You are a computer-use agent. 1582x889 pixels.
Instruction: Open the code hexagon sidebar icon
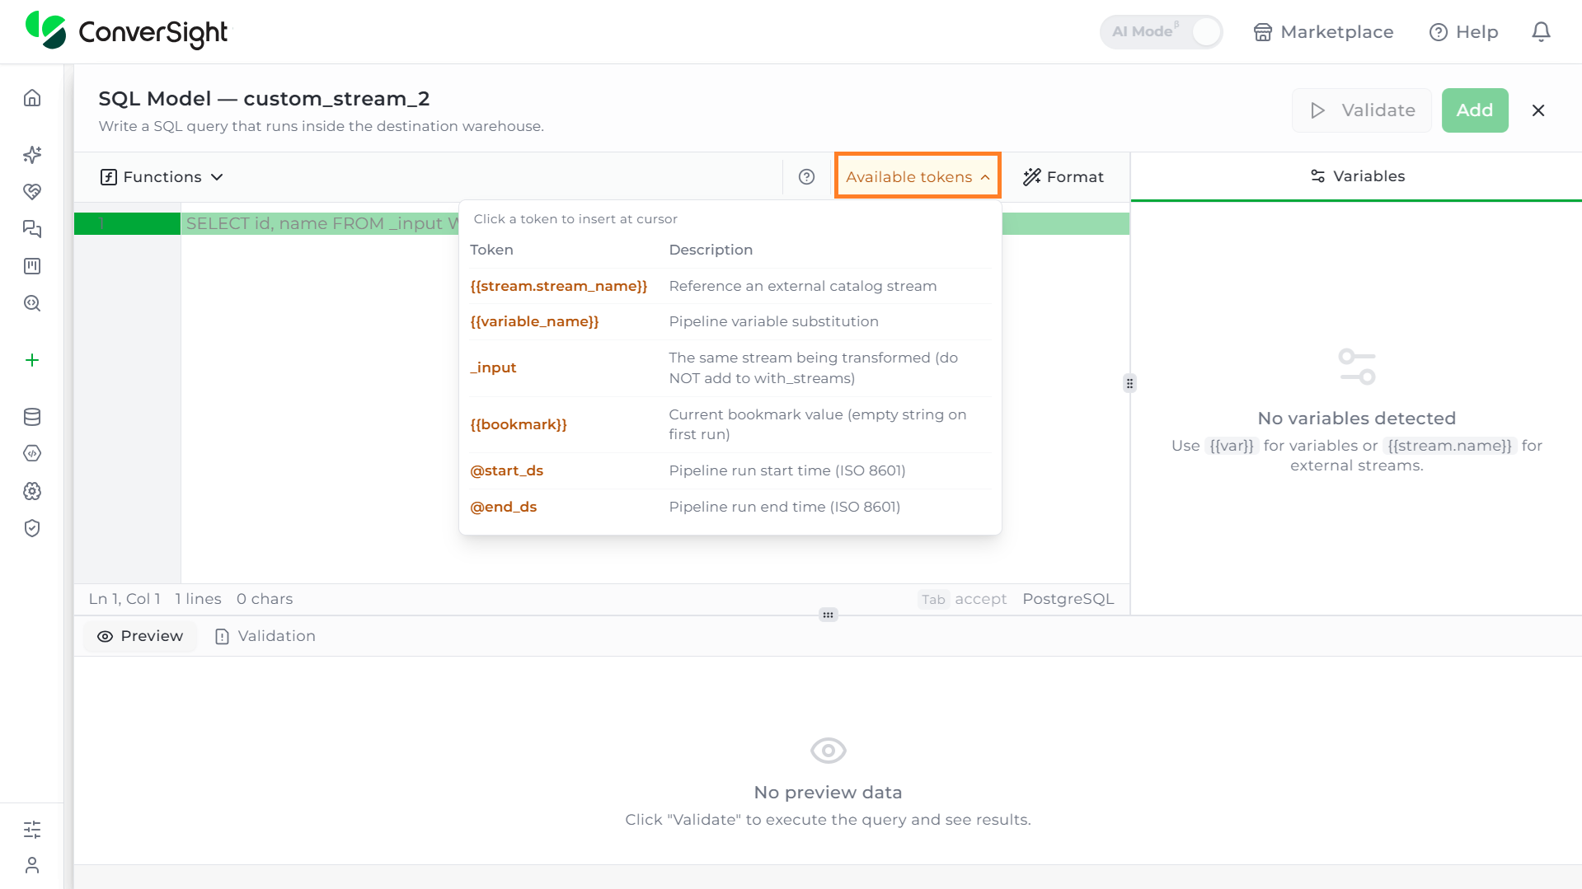pos(32,453)
